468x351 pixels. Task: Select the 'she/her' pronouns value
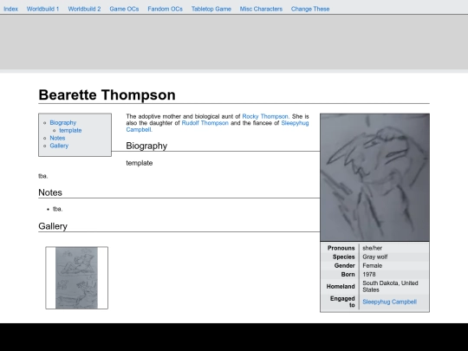pos(372,248)
